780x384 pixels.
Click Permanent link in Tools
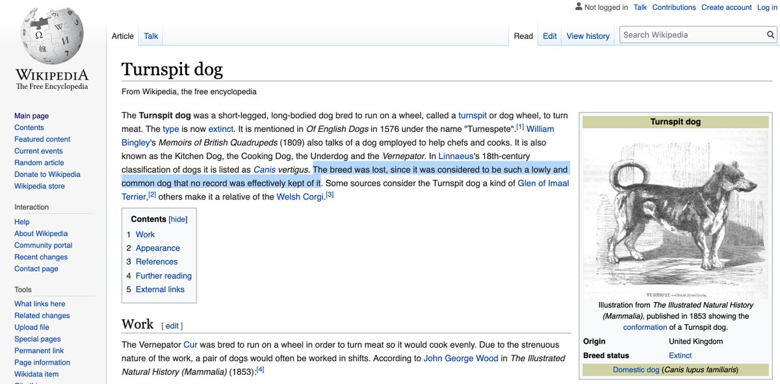(39, 350)
